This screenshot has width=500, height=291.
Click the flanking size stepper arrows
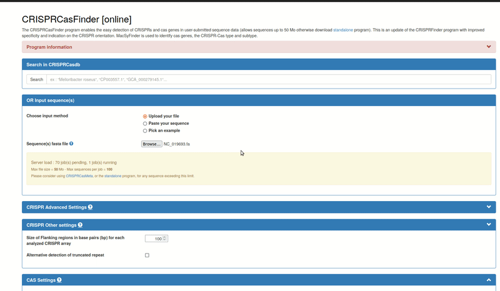tap(164, 239)
